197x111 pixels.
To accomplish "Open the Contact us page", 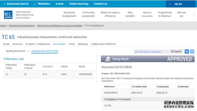I will click(x=101, y=4).
